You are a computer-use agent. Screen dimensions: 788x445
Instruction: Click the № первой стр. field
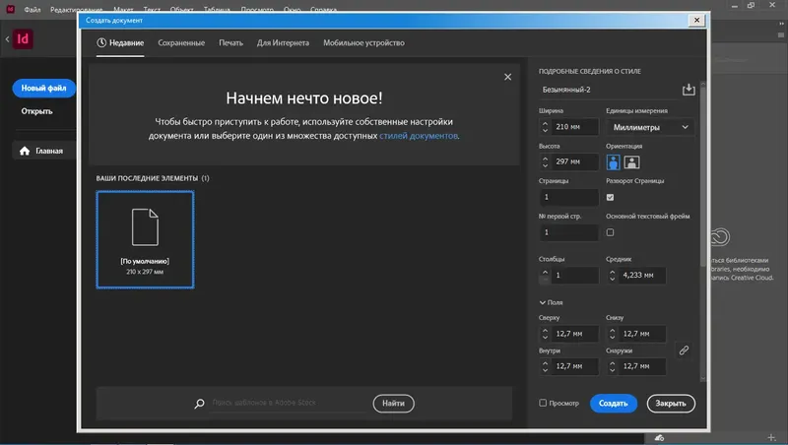pos(568,232)
